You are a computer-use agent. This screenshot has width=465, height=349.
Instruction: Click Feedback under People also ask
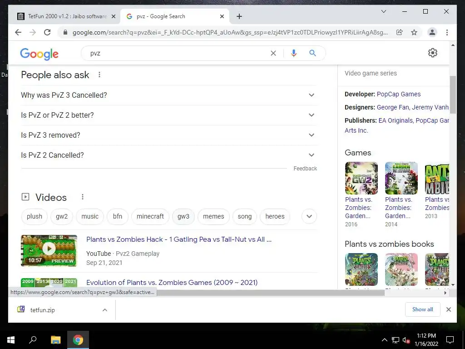point(305,169)
